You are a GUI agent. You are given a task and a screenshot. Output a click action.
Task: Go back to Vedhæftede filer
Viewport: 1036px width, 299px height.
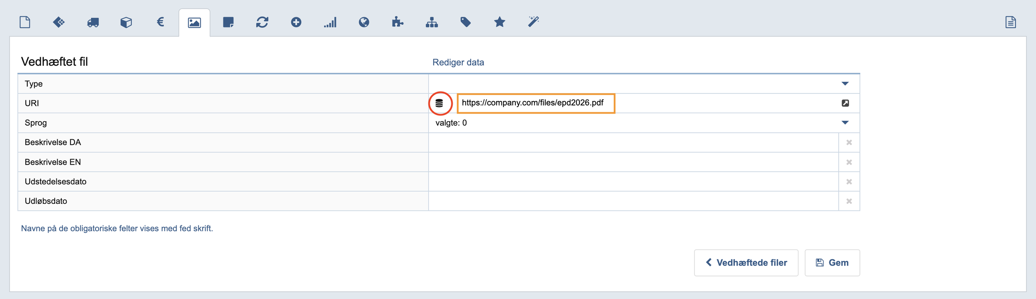746,263
